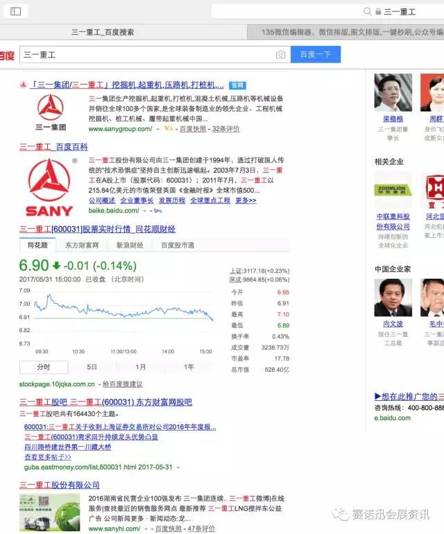444x534 pixels.
Task: Click the 向文波 name link
Action: tap(393, 324)
